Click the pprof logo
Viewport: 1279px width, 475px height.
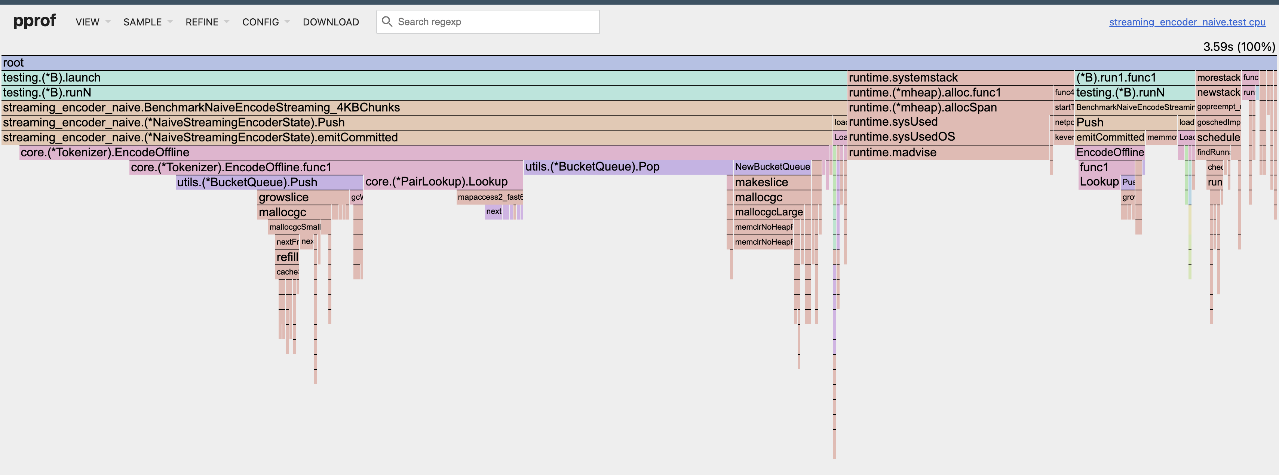tap(35, 21)
